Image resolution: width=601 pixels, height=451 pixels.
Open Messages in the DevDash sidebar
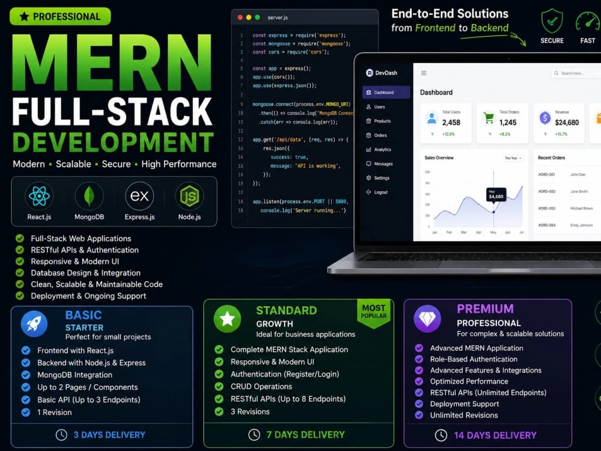(x=386, y=164)
